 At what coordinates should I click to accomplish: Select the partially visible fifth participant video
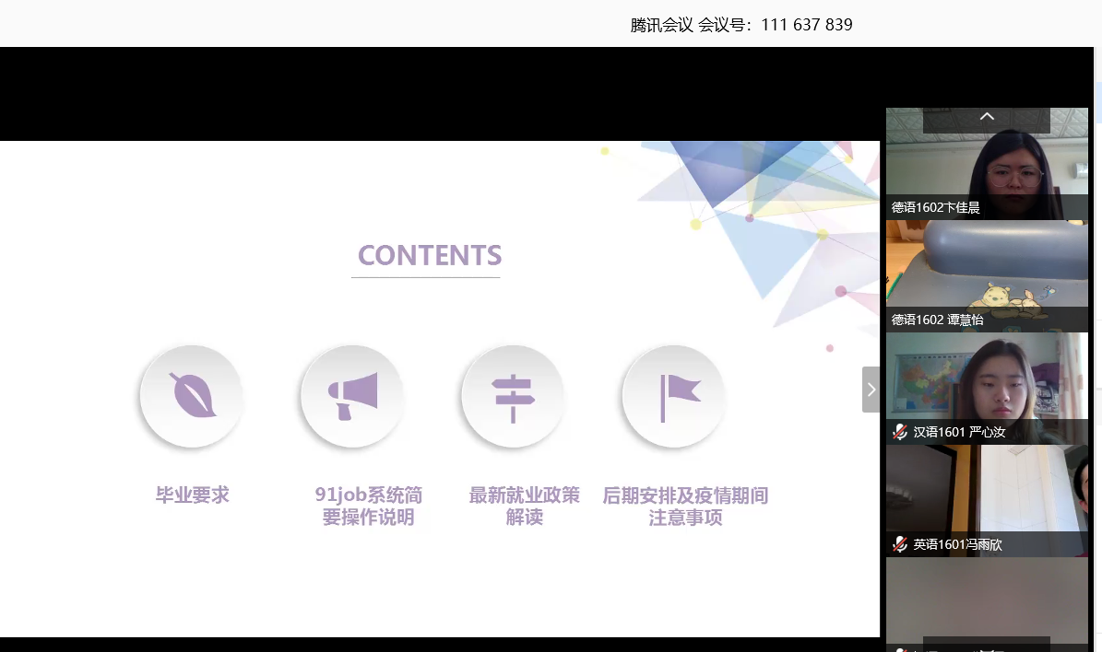(987, 599)
